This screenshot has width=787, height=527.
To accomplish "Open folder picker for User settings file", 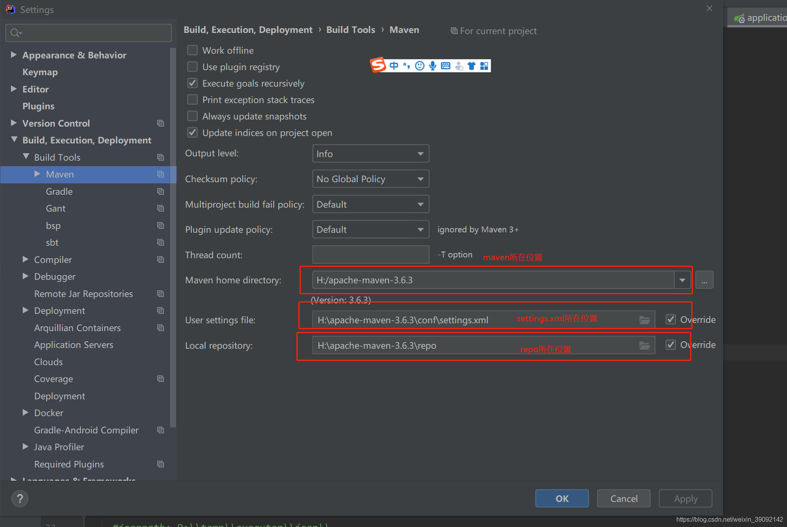I will 644,319.
